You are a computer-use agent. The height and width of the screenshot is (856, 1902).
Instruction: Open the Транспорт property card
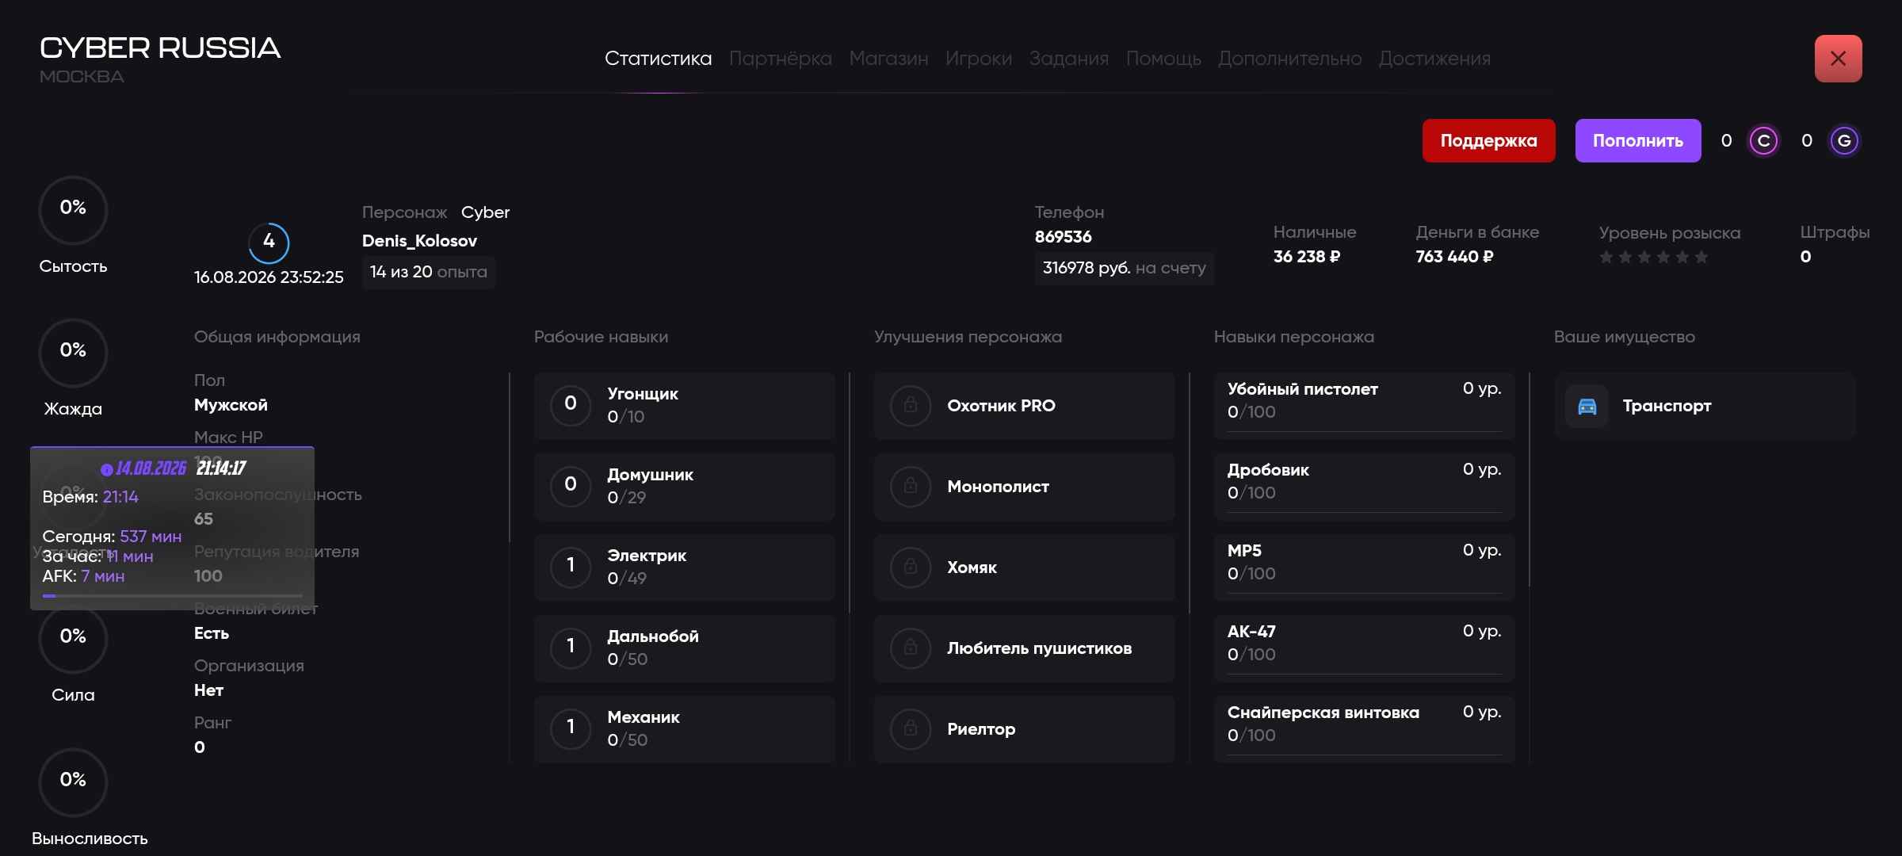[x=1705, y=406]
